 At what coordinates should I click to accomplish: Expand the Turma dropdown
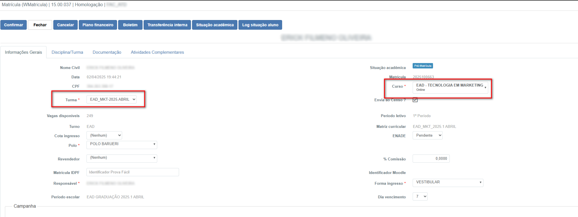(111, 100)
